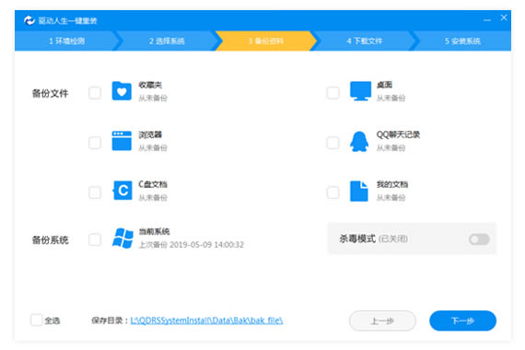Click the 桌面 label text
The height and width of the screenshot is (350, 525).
tap(384, 85)
